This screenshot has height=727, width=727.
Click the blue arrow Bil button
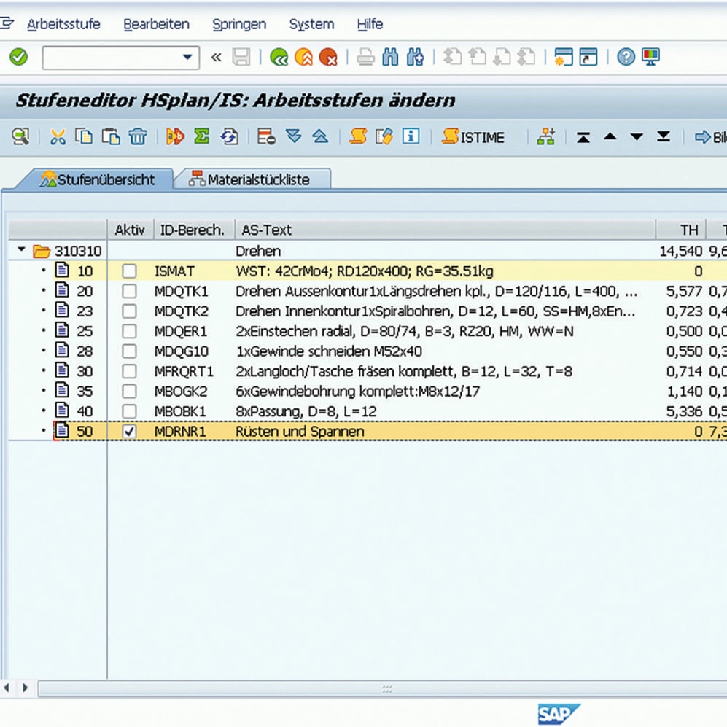coord(711,137)
